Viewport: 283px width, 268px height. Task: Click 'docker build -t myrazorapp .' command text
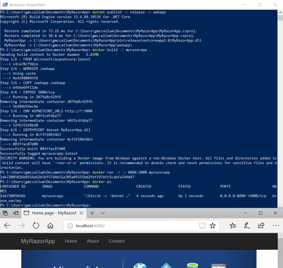click(x=122, y=50)
